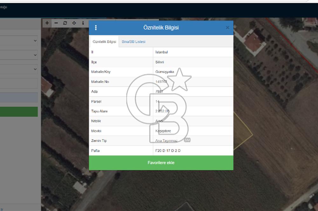The width and height of the screenshot is (318, 211).
Task: Activate the crosshair locate tool
Action: tap(74, 23)
